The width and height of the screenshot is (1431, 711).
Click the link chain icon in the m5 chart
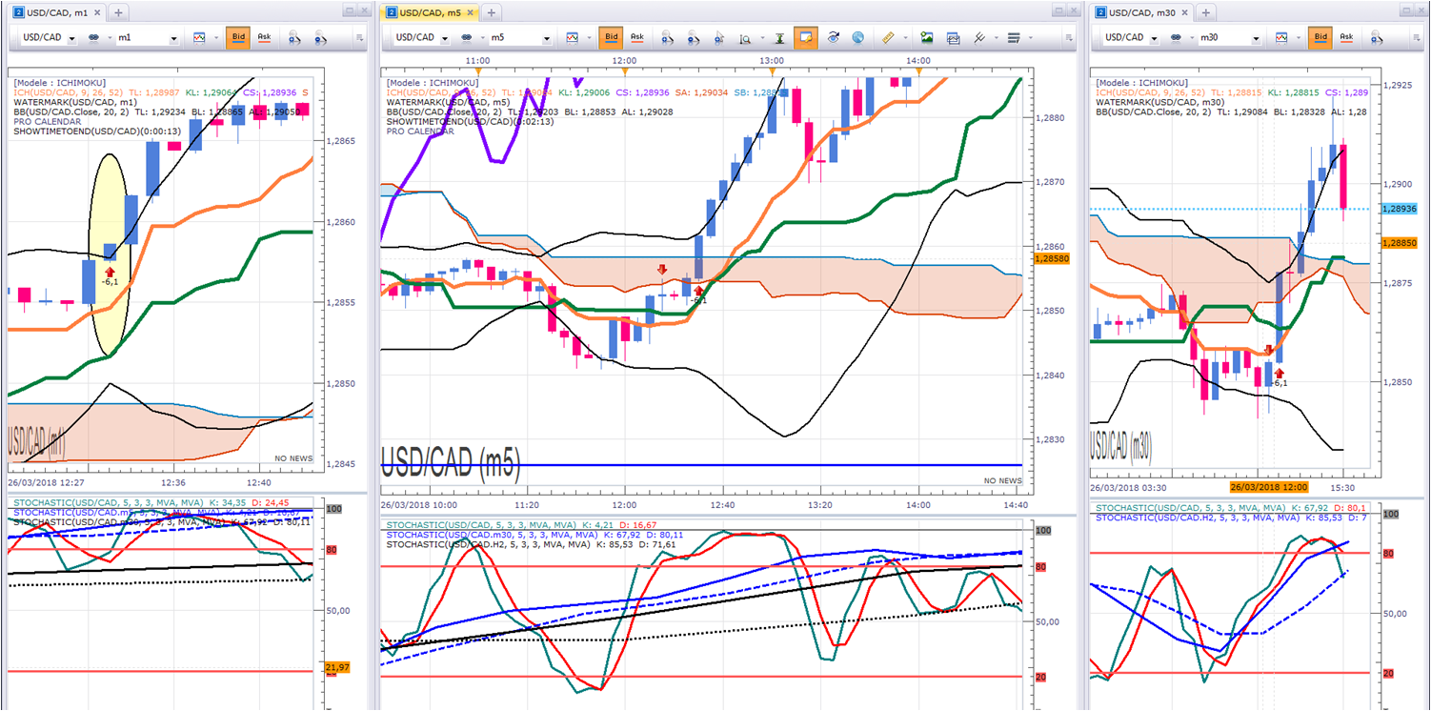point(467,38)
